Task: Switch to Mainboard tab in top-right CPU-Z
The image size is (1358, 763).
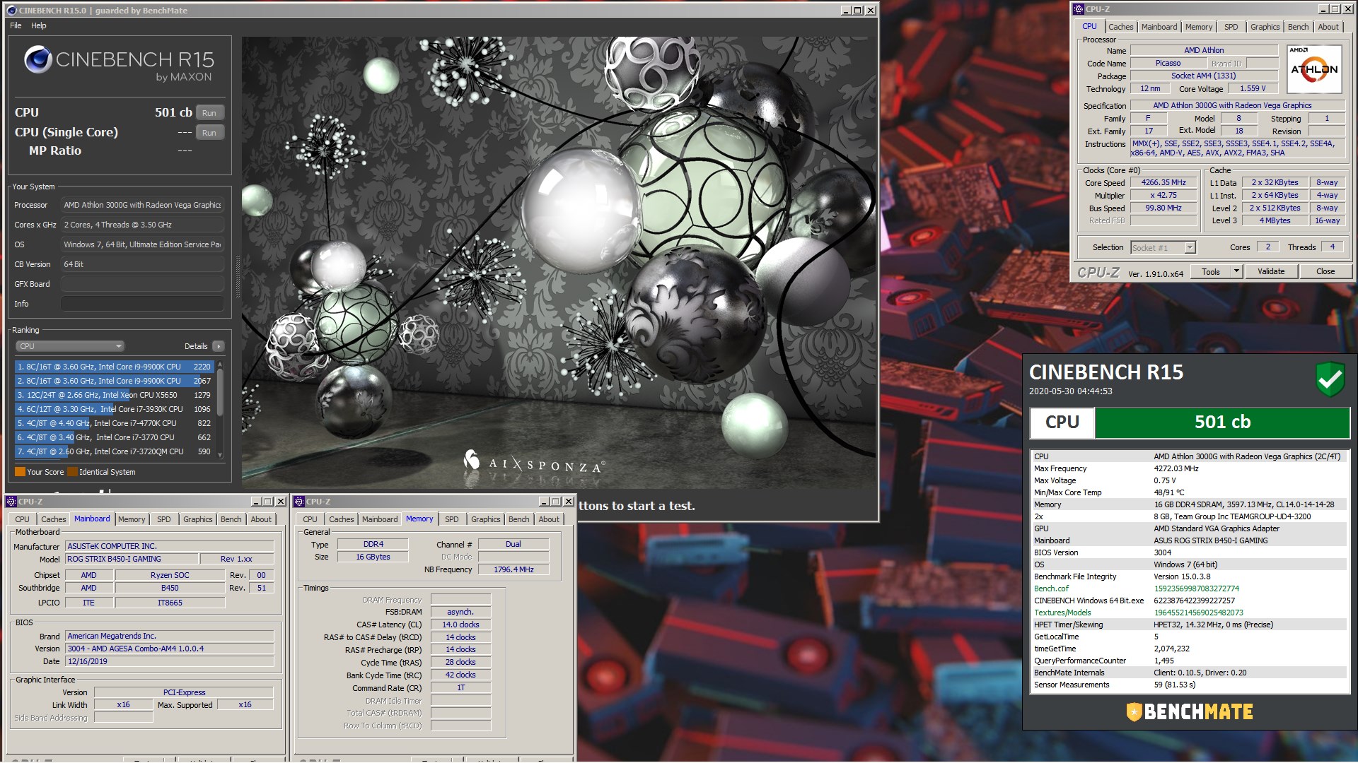Action: (x=1159, y=27)
